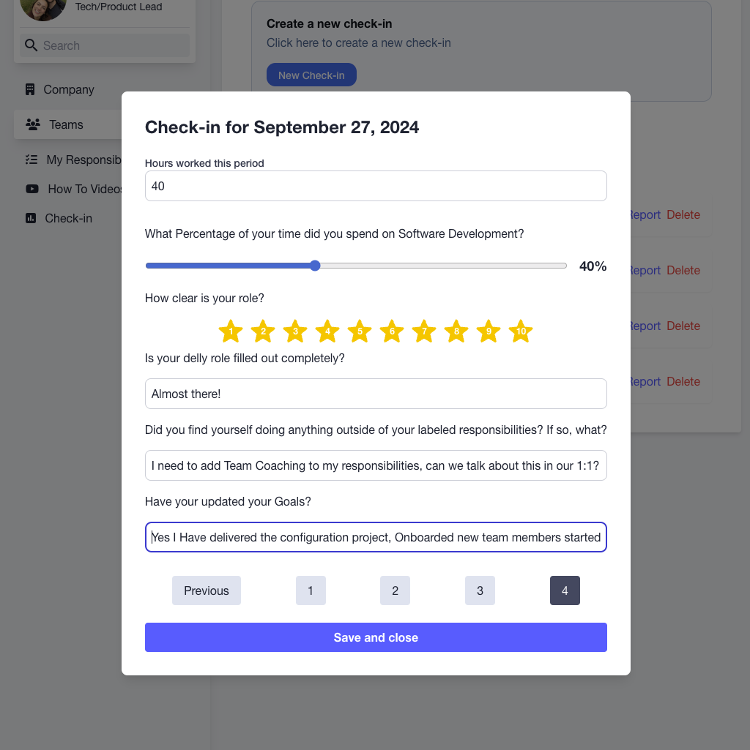Set star 5 for role clarity
The height and width of the screenshot is (750, 750).
tap(360, 331)
